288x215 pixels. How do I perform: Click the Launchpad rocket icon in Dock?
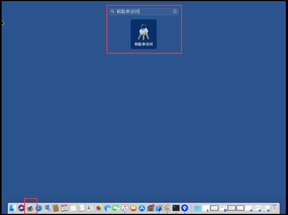click(30, 208)
